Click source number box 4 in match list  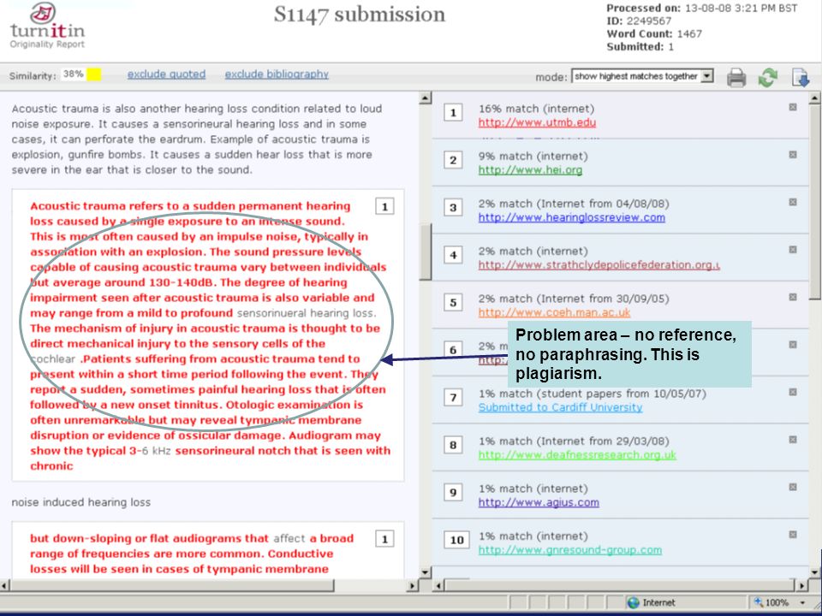[x=453, y=255]
